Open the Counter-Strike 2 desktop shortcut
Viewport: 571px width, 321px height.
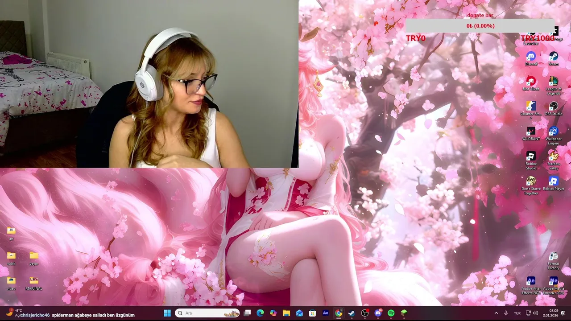pos(531,111)
